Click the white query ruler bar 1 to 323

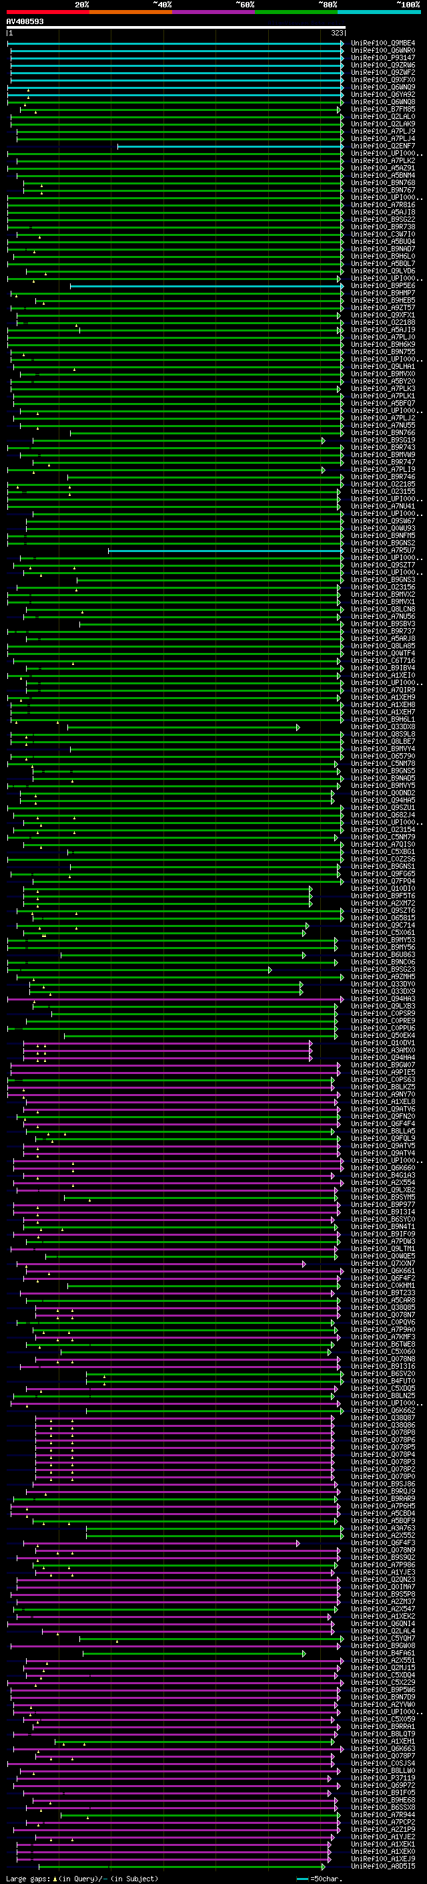(x=176, y=28)
